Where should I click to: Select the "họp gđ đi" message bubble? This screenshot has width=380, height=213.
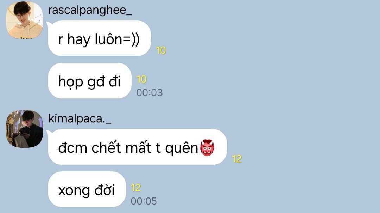click(90, 81)
